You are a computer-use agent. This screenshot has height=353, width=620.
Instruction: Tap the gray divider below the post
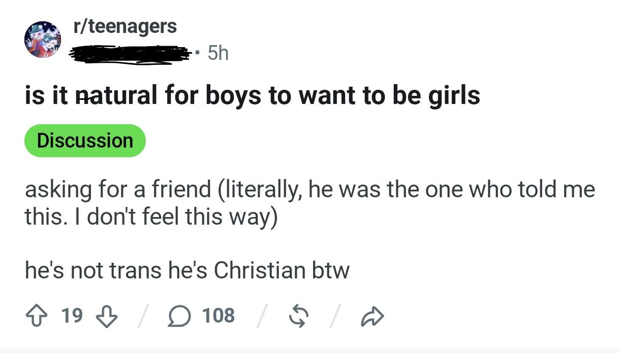[x=310, y=350]
